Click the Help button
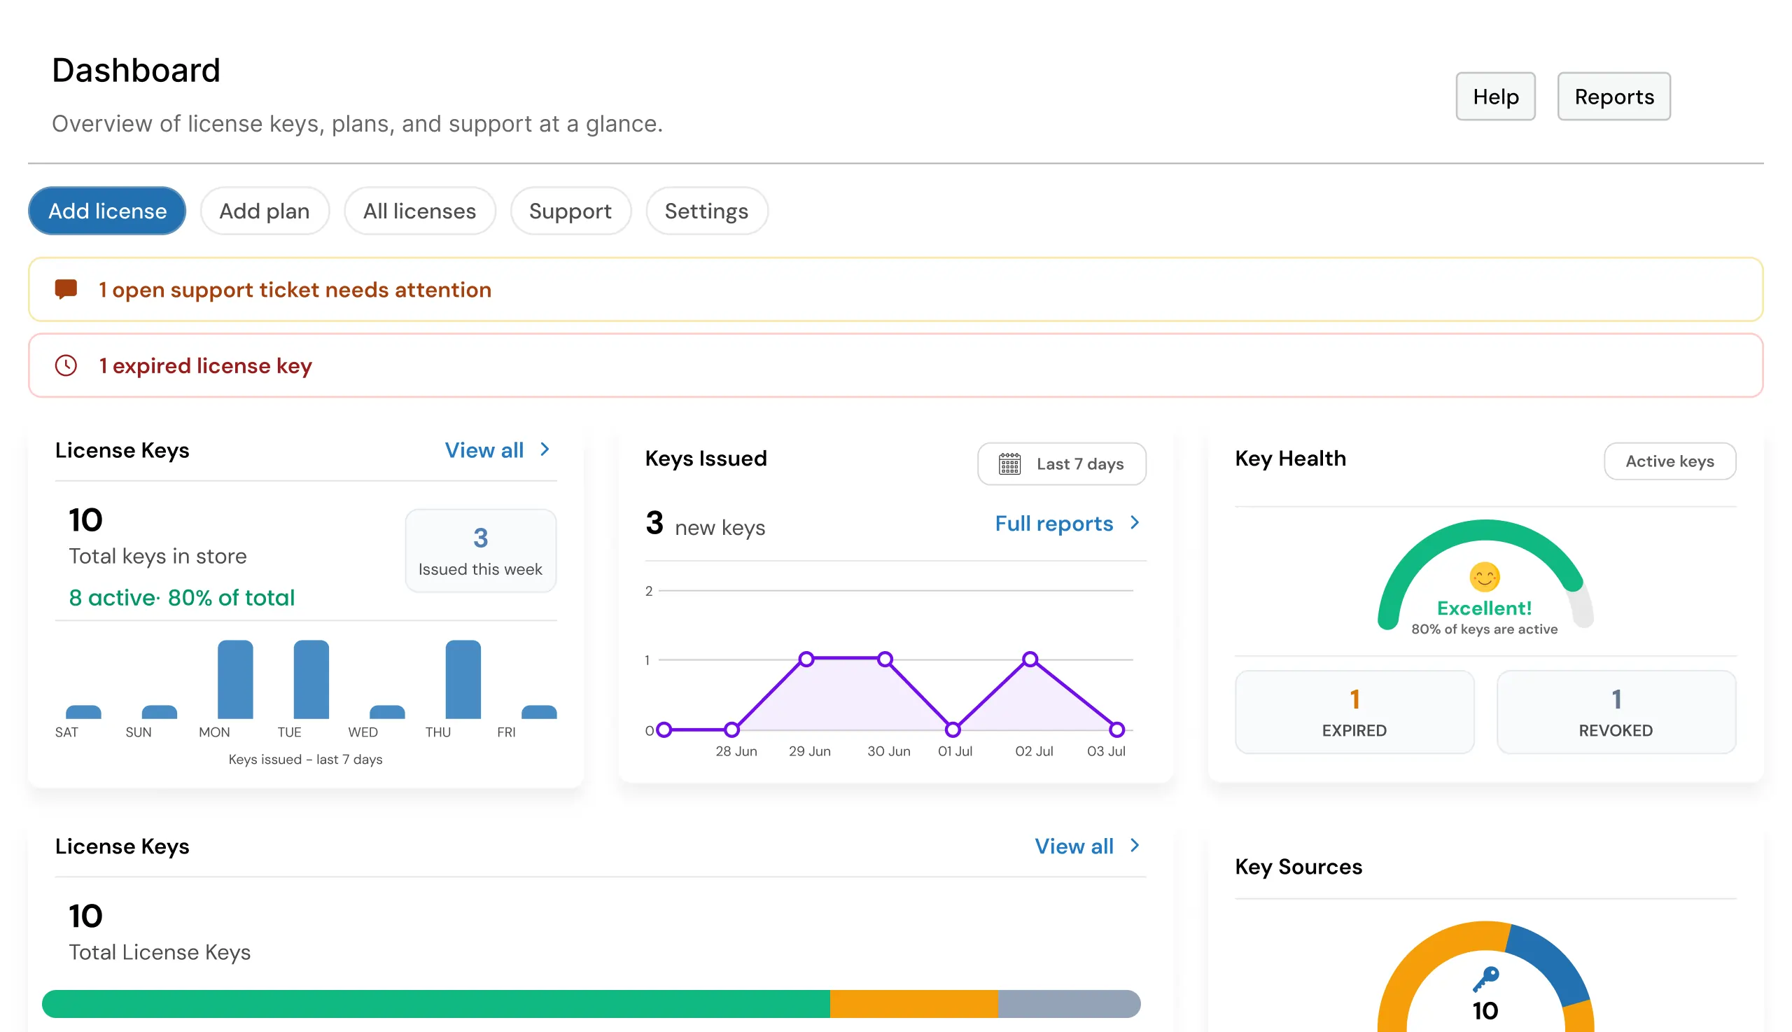The image size is (1792, 1032). point(1495,97)
